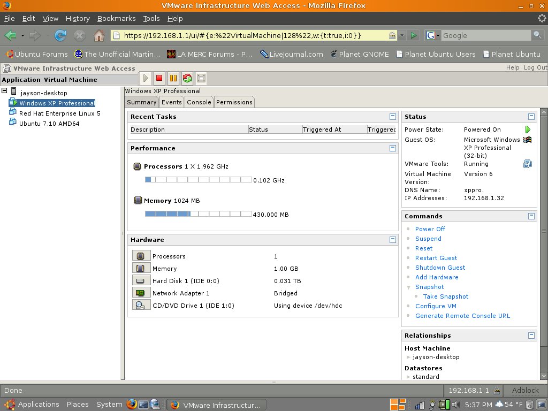Open search engine selector dropdown
This screenshot has height=411, width=548.
(432, 35)
